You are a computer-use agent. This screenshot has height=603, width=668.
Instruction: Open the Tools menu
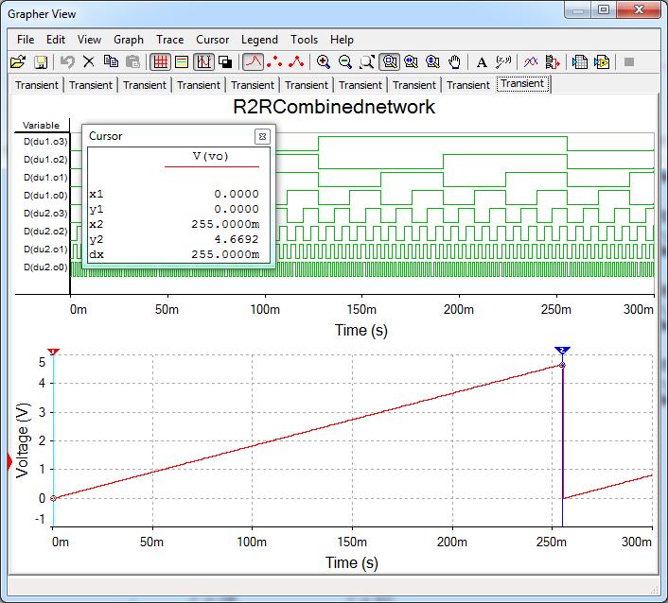coord(304,40)
